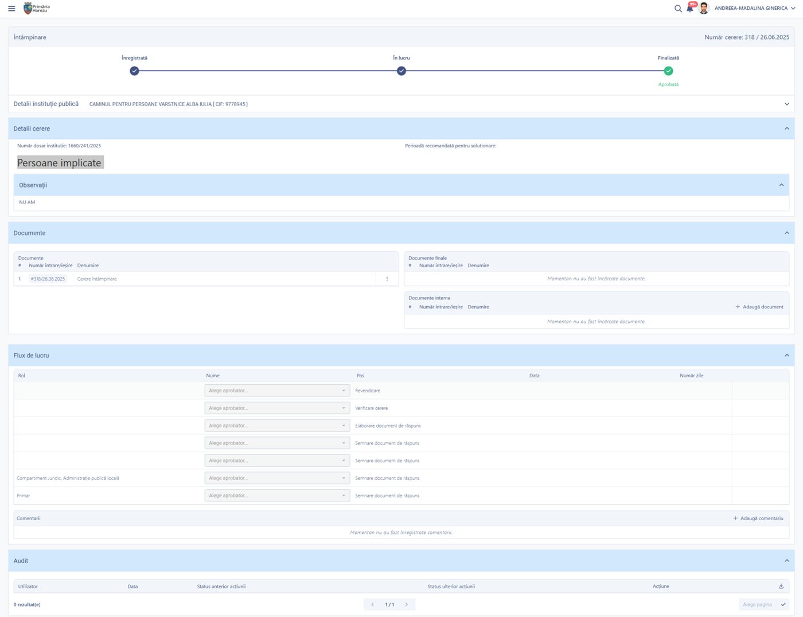
Task: Click the user avatar picture
Action: click(x=704, y=8)
